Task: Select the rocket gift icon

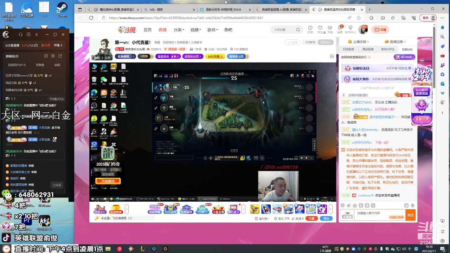Action: pyautogui.click(x=266, y=209)
